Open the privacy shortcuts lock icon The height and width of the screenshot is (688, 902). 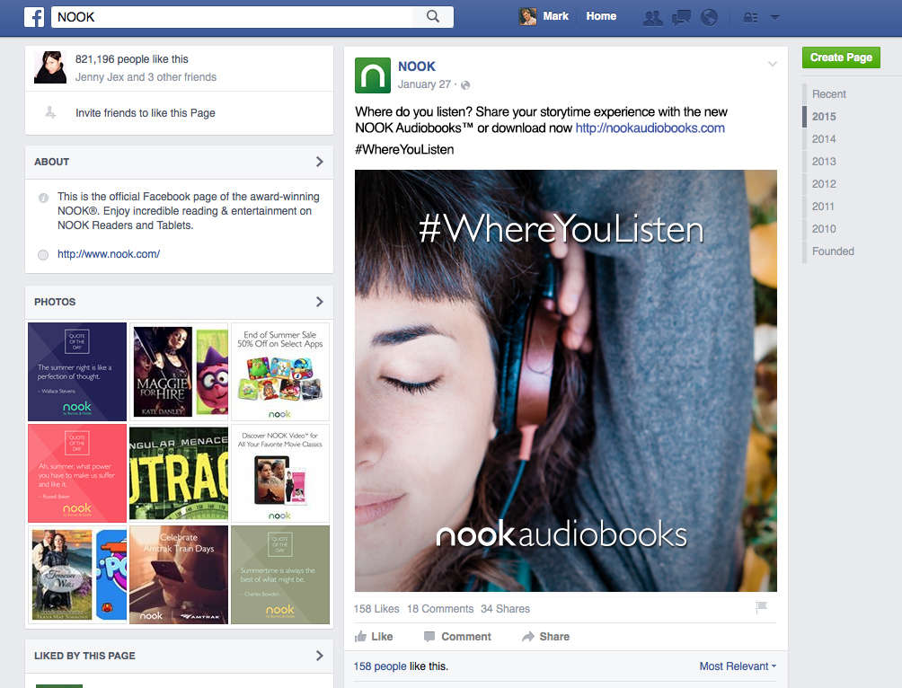point(750,18)
